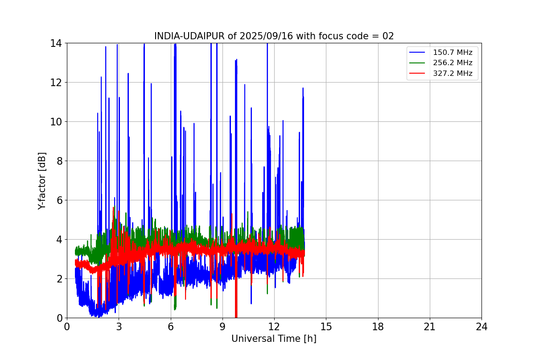Image resolution: width=535 pixels, height=357 pixels.
Task: Click x-axis tick label 0
Action: 67,327
